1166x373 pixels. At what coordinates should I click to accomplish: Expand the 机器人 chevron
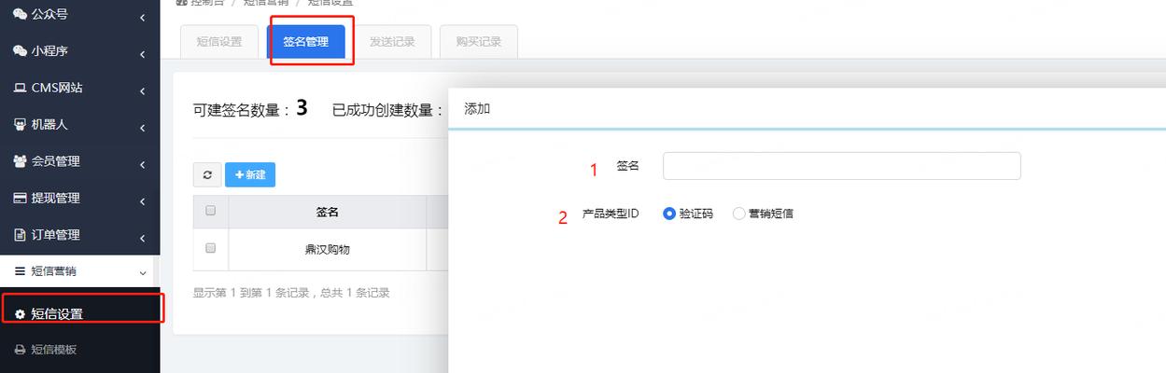click(143, 128)
